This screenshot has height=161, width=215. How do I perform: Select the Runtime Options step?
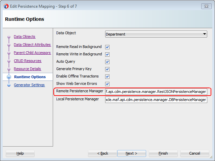click(30, 77)
